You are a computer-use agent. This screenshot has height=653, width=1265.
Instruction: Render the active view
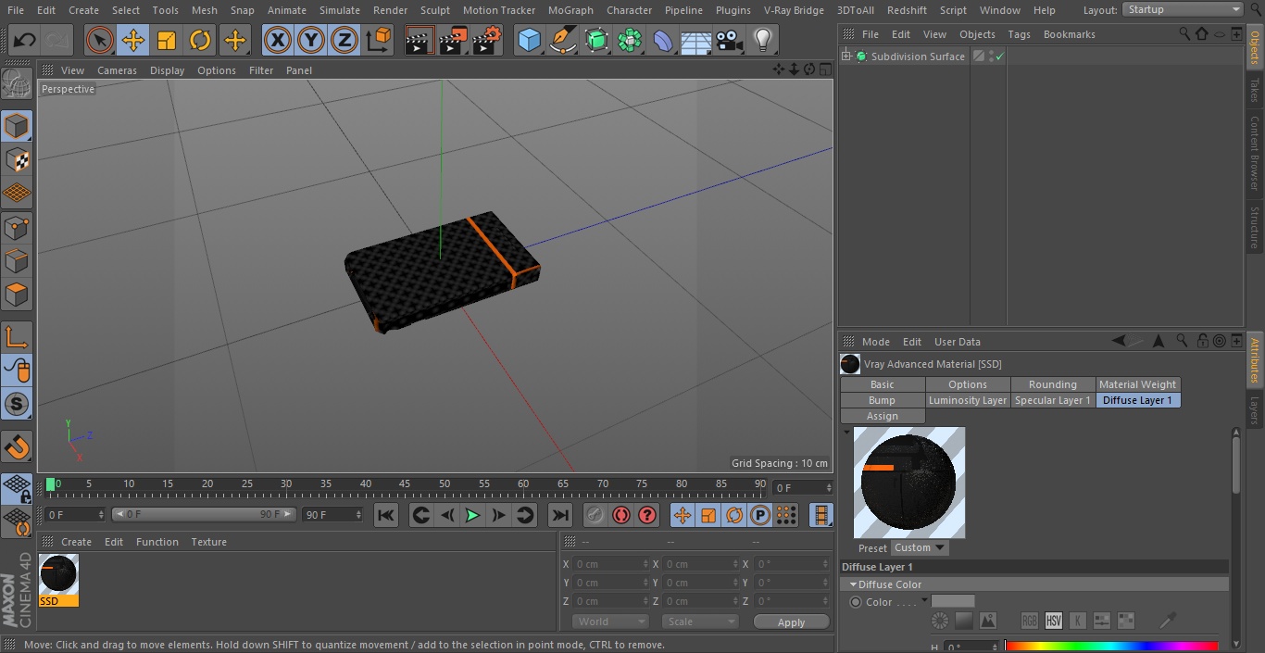420,41
